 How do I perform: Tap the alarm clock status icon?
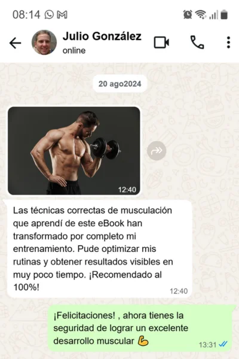coord(188,14)
